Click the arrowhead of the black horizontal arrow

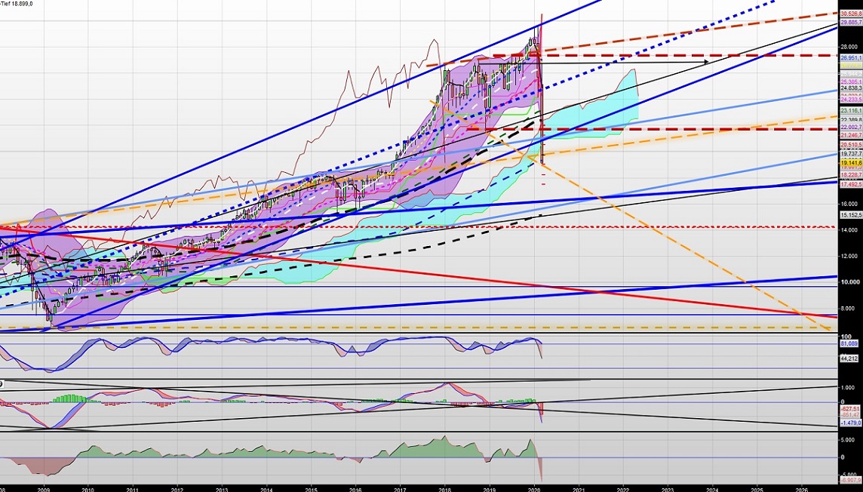pyautogui.click(x=705, y=62)
